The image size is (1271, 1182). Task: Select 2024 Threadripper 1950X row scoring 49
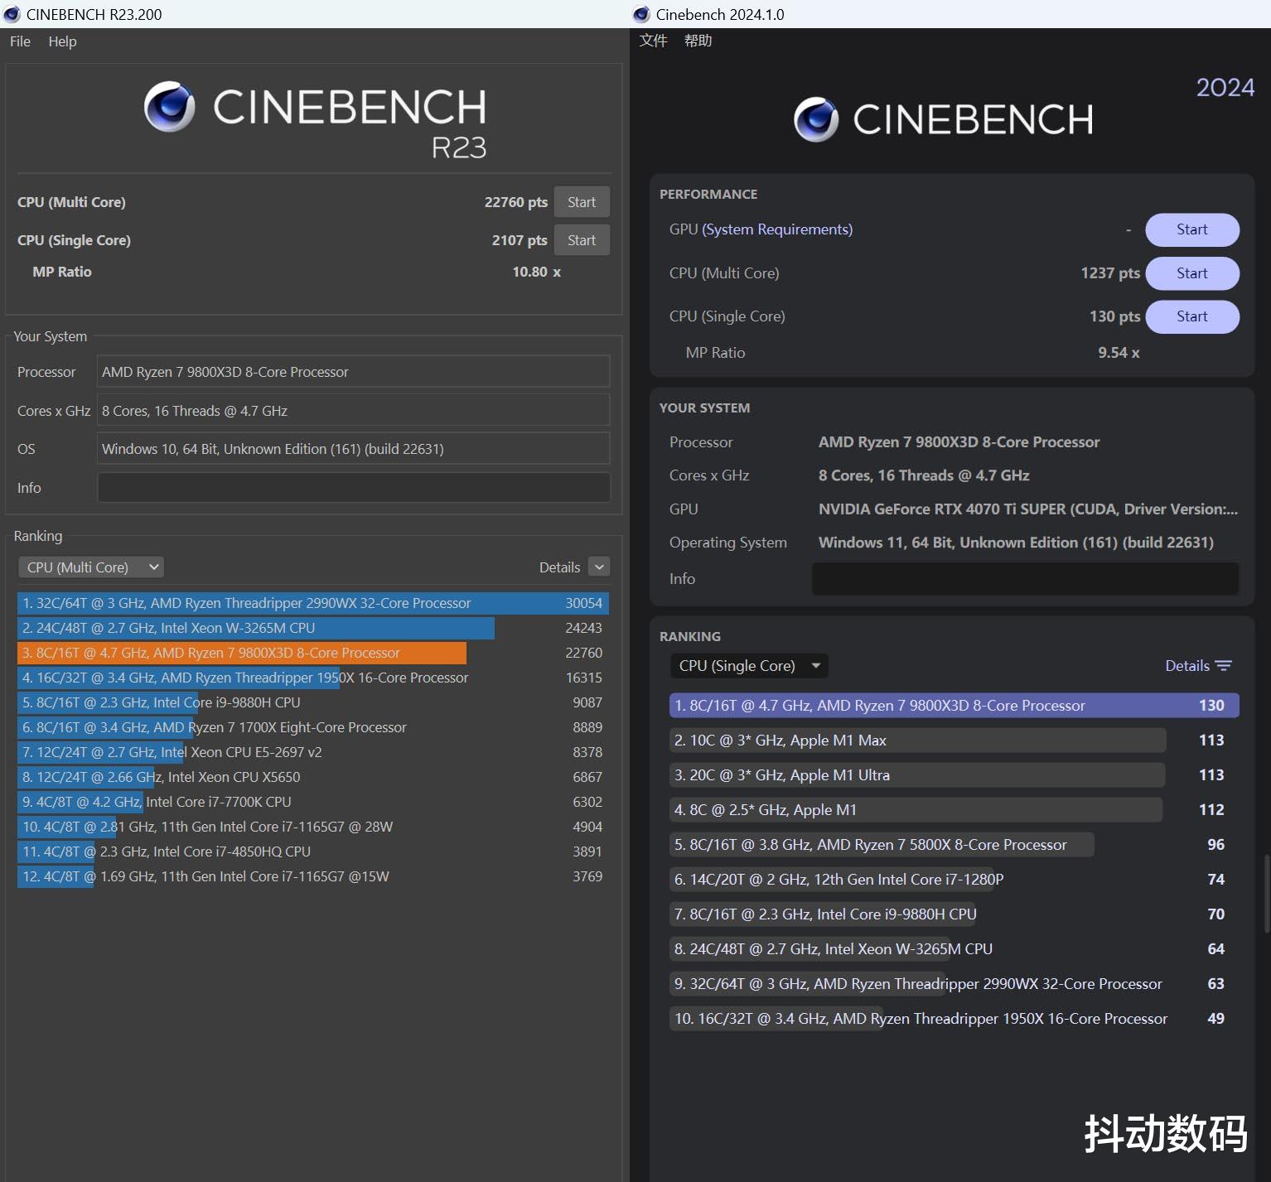(954, 1019)
